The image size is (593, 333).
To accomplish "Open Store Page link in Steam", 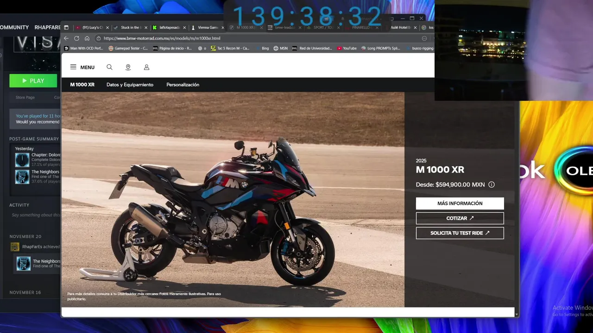I will (x=25, y=98).
